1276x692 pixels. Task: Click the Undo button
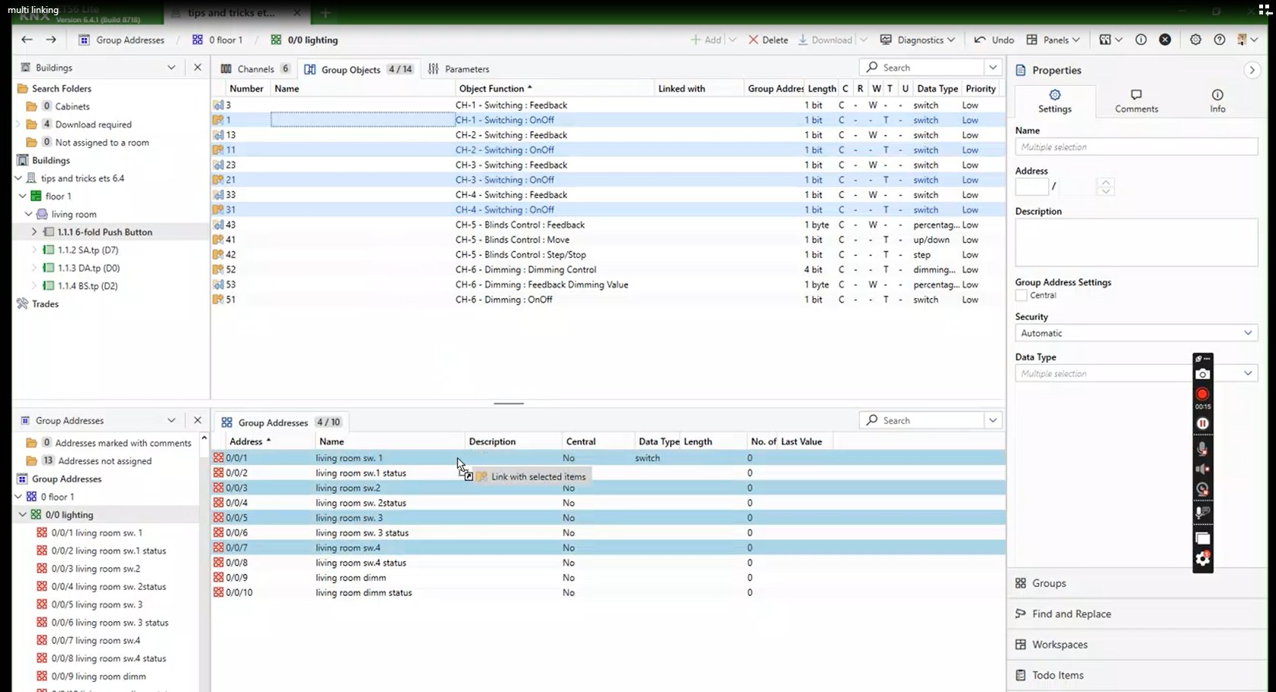pyautogui.click(x=994, y=40)
